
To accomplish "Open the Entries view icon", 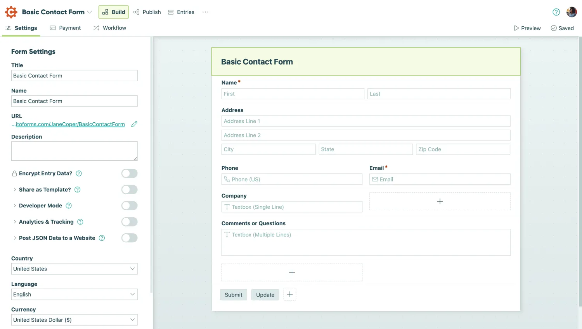I will pyautogui.click(x=171, y=12).
